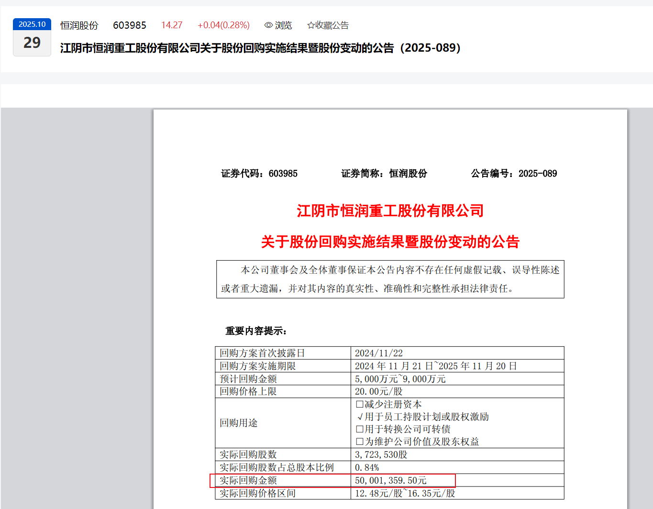Click the 回购方案首次披露日 table cell
Image resolution: width=653 pixels, height=509 pixels.
click(x=283, y=353)
